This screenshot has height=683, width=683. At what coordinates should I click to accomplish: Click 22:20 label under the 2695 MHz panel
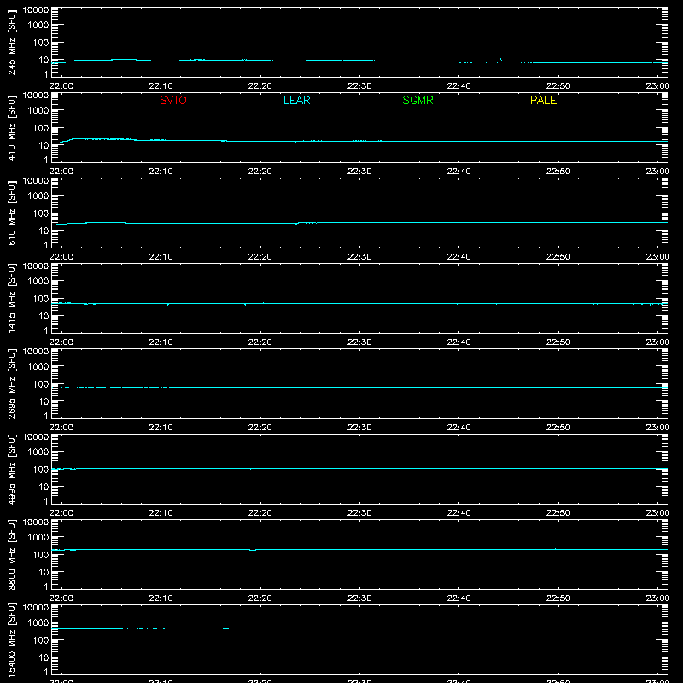click(260, 428)
